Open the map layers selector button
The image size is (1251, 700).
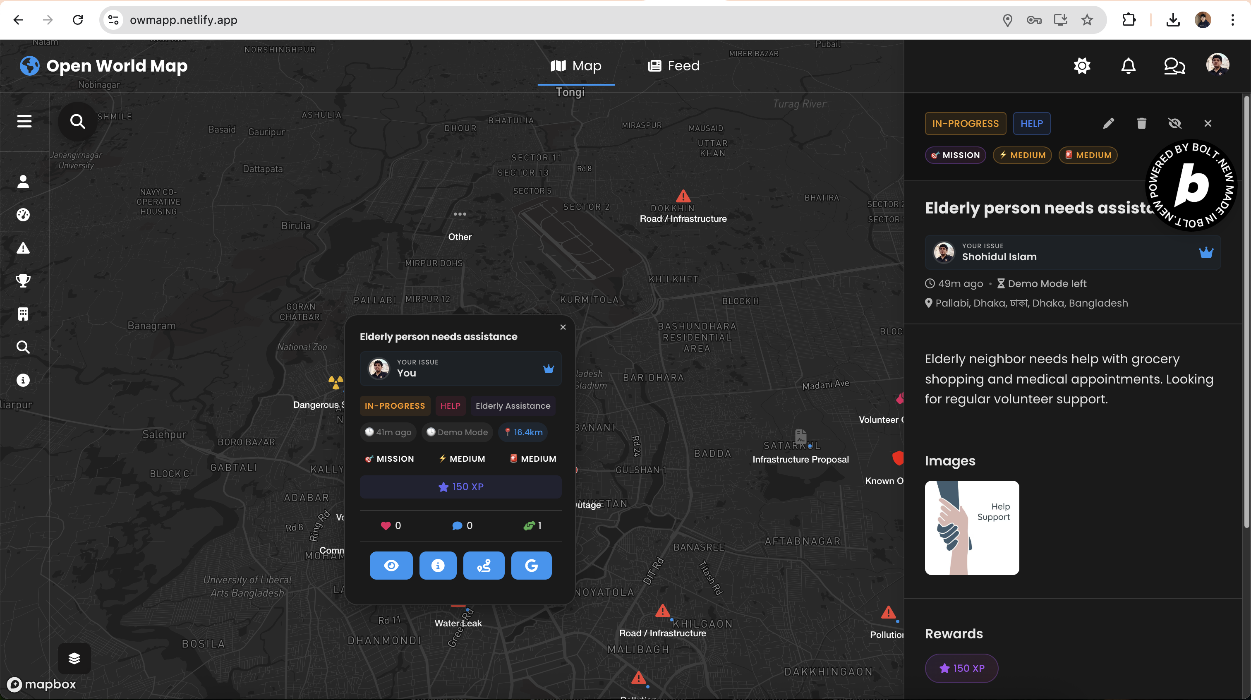click(74, 658)
